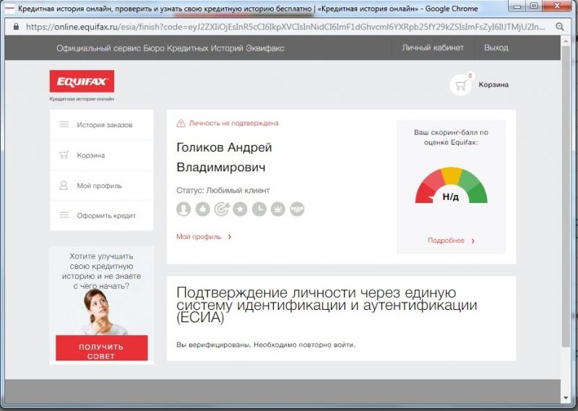The image size is (578, 411).
Task: Click the user icon next to Мой профиль
Action: (64, 185)
